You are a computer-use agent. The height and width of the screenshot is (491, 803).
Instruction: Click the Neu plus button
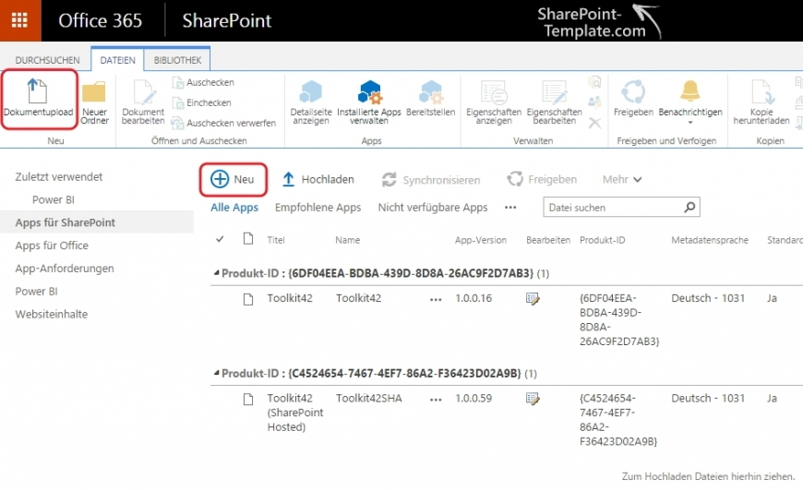click(233, 179)
